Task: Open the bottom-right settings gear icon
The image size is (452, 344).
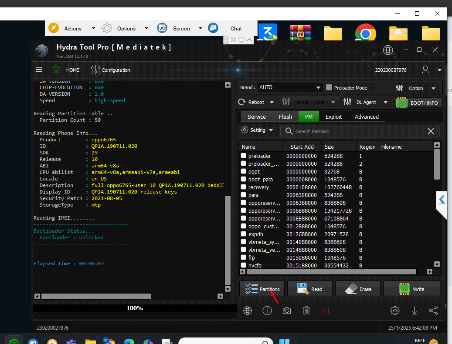Action: pyautogui.click(x=395, y=311)
